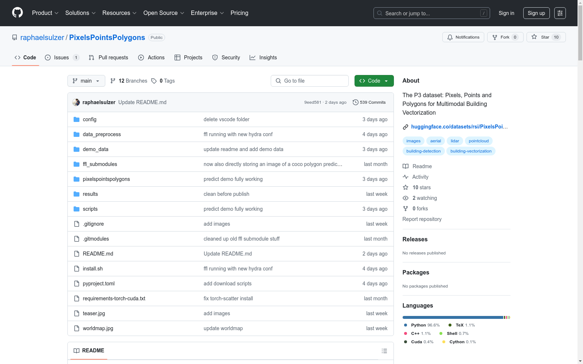
Task: Click the ffl_submodules folder icon
Action: coord(77,164)
